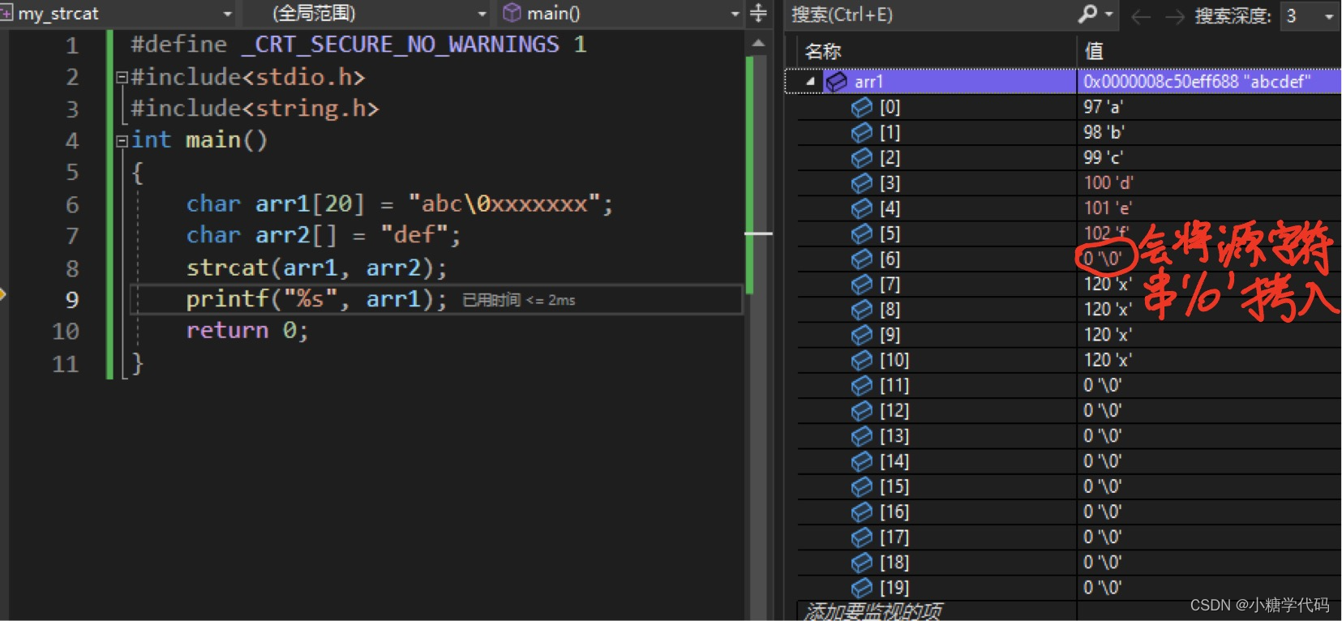This screenshot has height=621, width=1342.
Task: Collapse the #include block at line 2
Action: tap(122, 78)
